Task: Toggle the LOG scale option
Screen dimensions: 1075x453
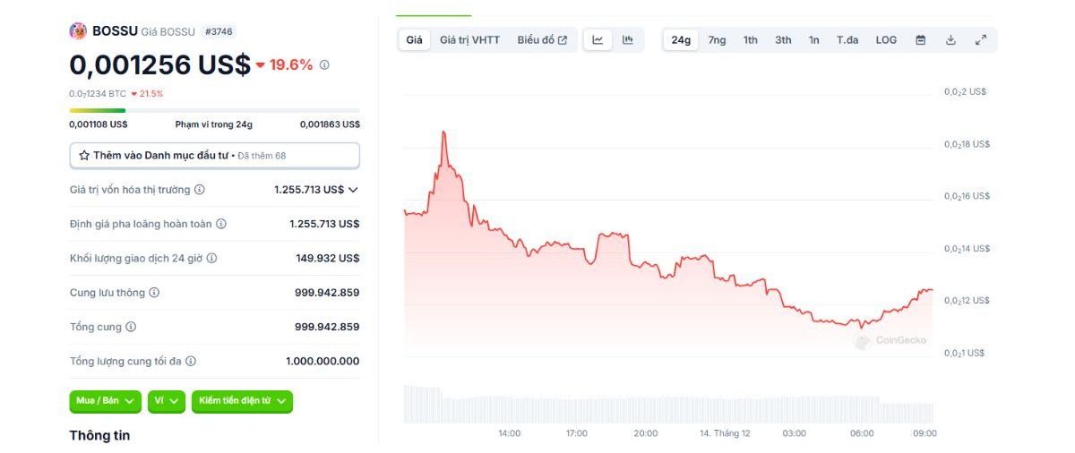Action: click(x=886, y=40)
